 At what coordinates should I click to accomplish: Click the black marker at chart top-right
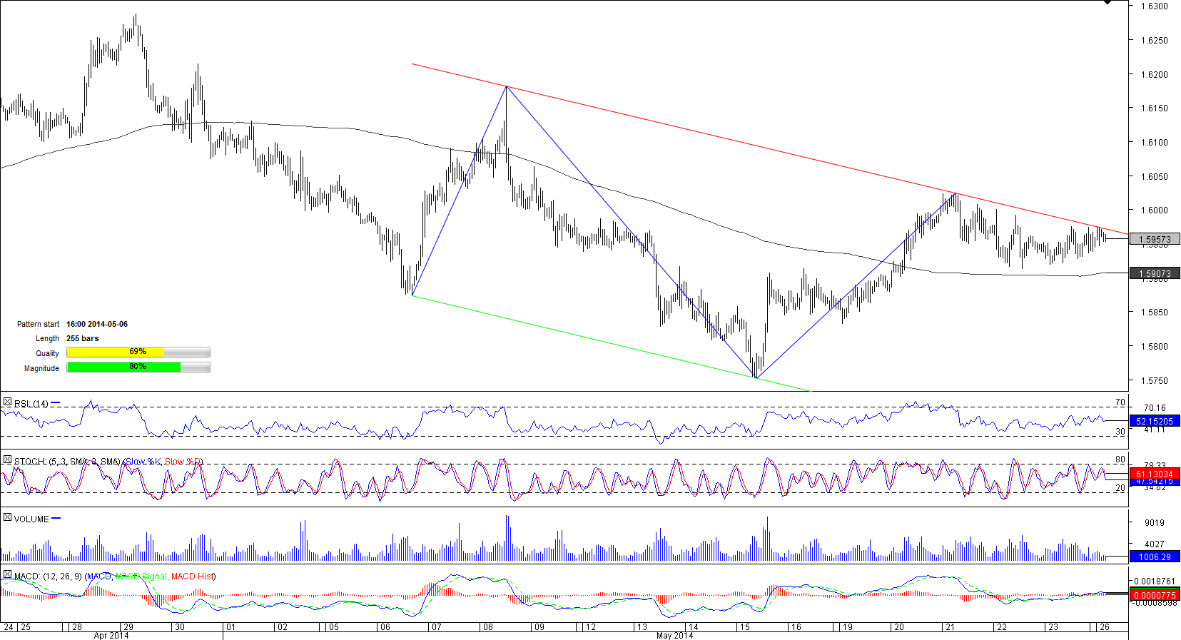coord(1107,2)
